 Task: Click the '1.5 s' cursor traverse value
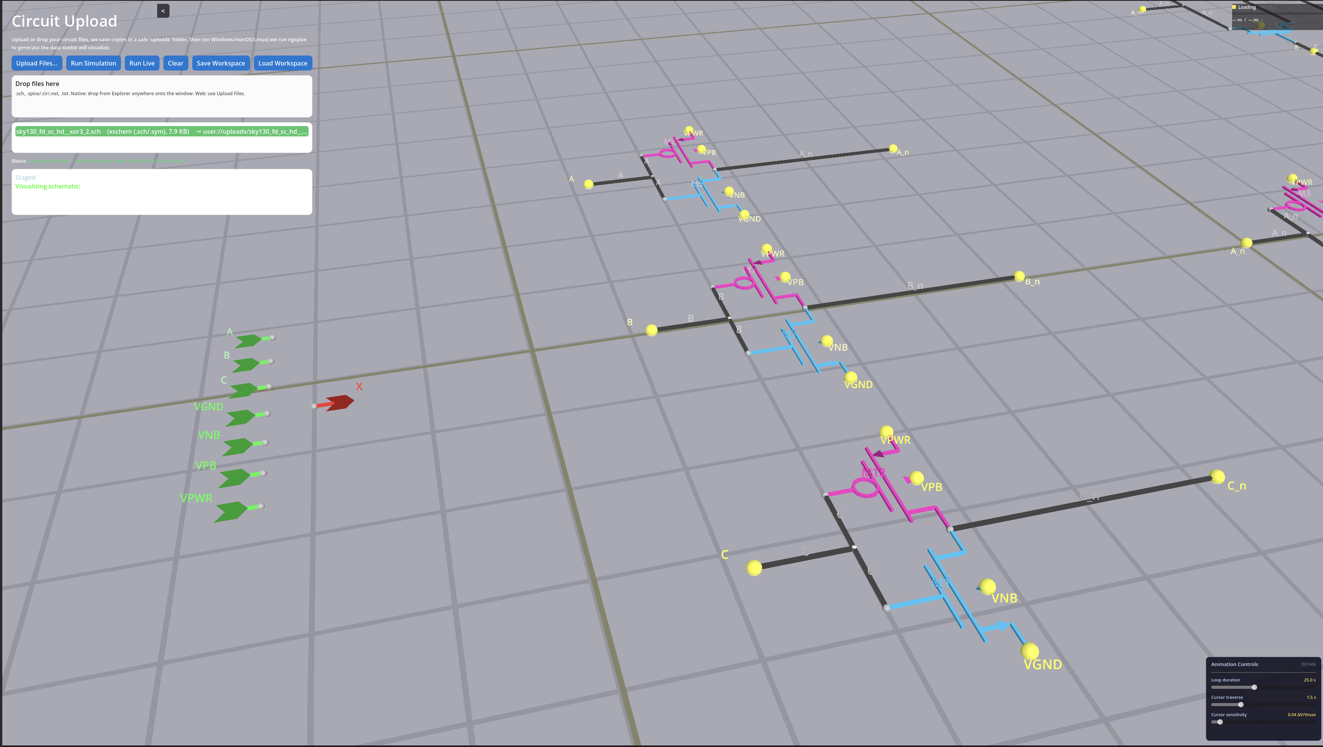pyautogui.click(x=1311, y=697)
